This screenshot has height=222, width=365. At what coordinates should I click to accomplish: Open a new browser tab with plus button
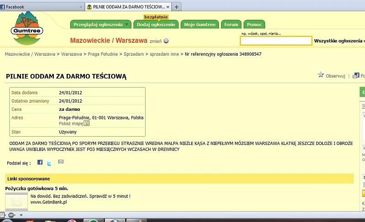(x=177, y=7)
